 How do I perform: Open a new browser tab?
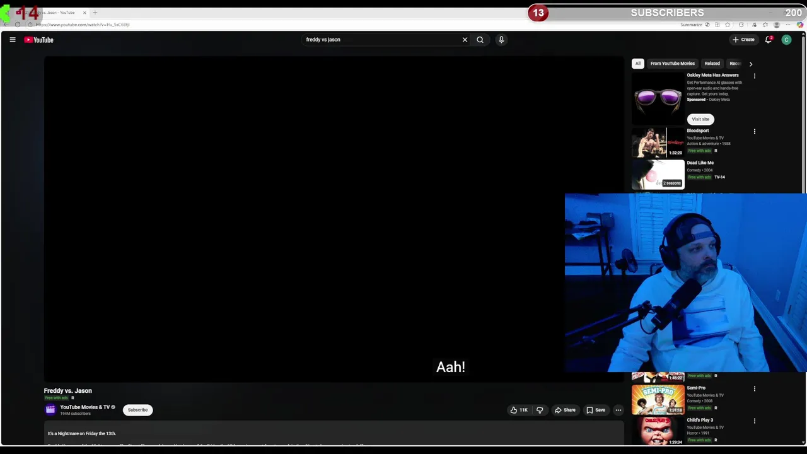95,13
